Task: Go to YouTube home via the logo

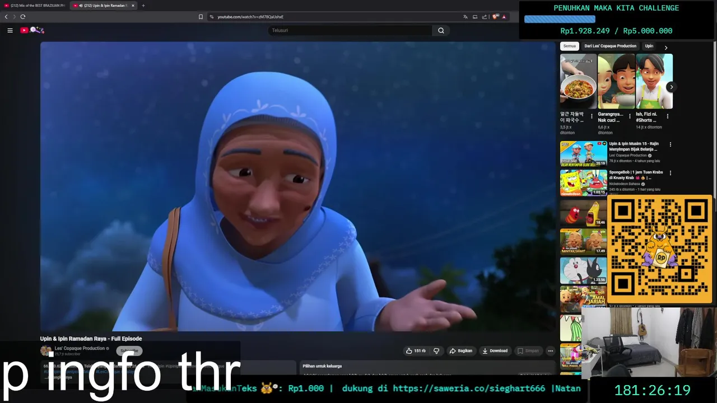Action: pyautogui.click(x=32, y=30)
